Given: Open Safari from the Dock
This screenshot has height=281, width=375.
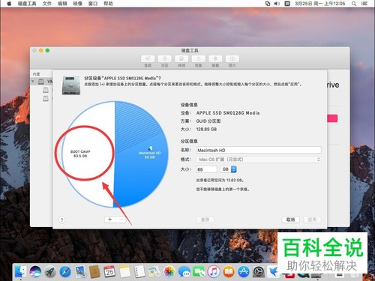Looking at the screenshot, I should tap(65, 272).
